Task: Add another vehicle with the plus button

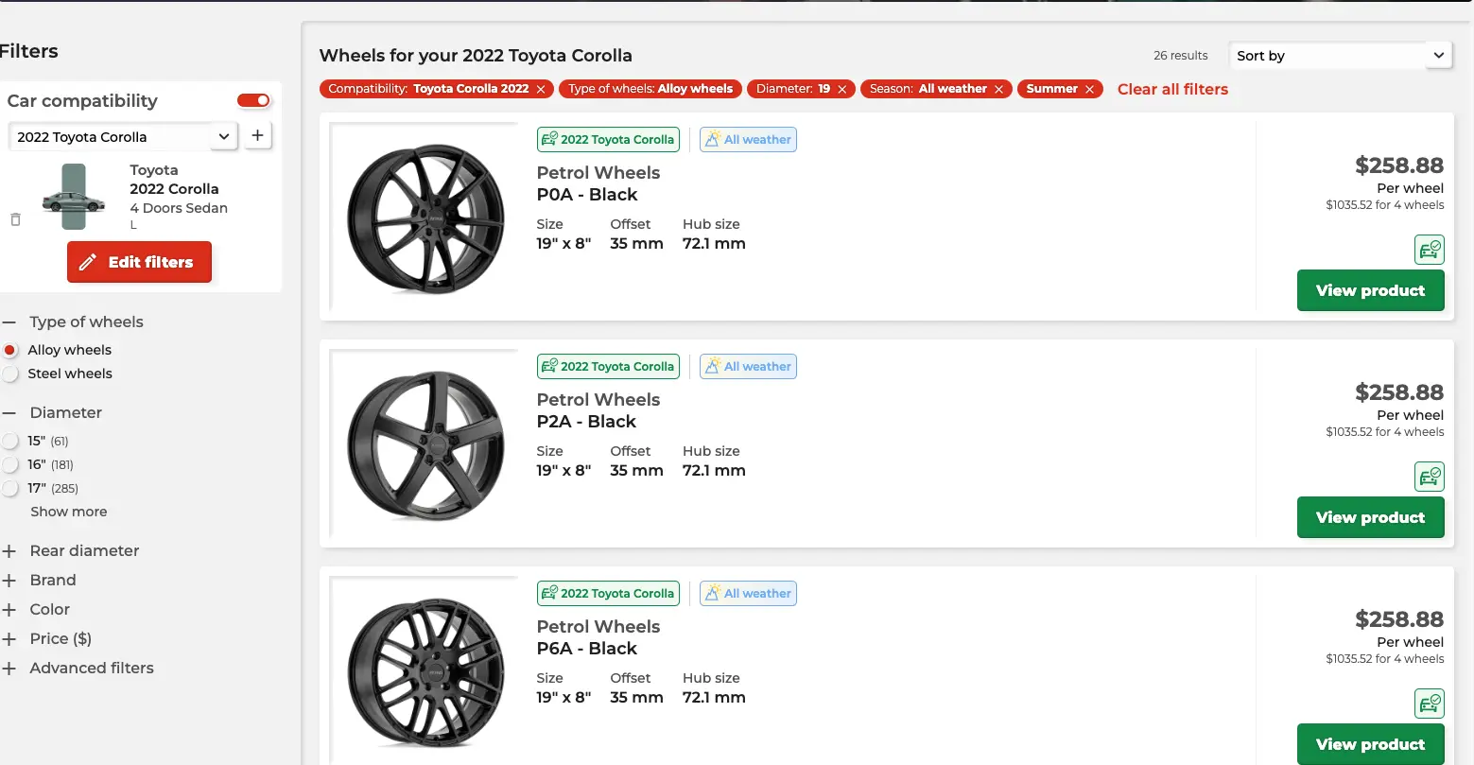Action: point(257,136)
